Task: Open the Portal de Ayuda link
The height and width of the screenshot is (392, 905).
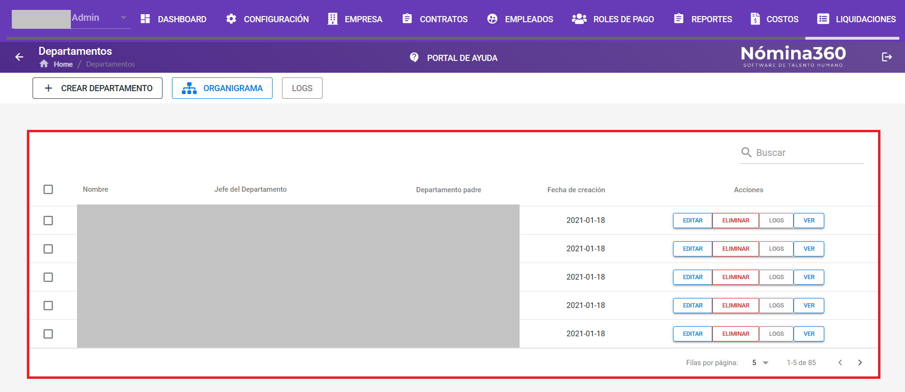Action: click(x=453, y=58)
